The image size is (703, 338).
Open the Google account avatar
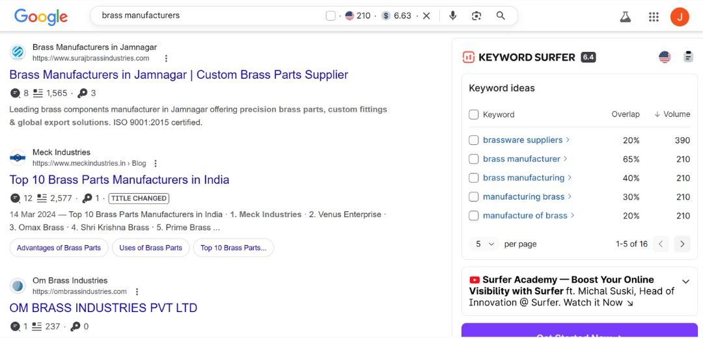coord(680,17)
